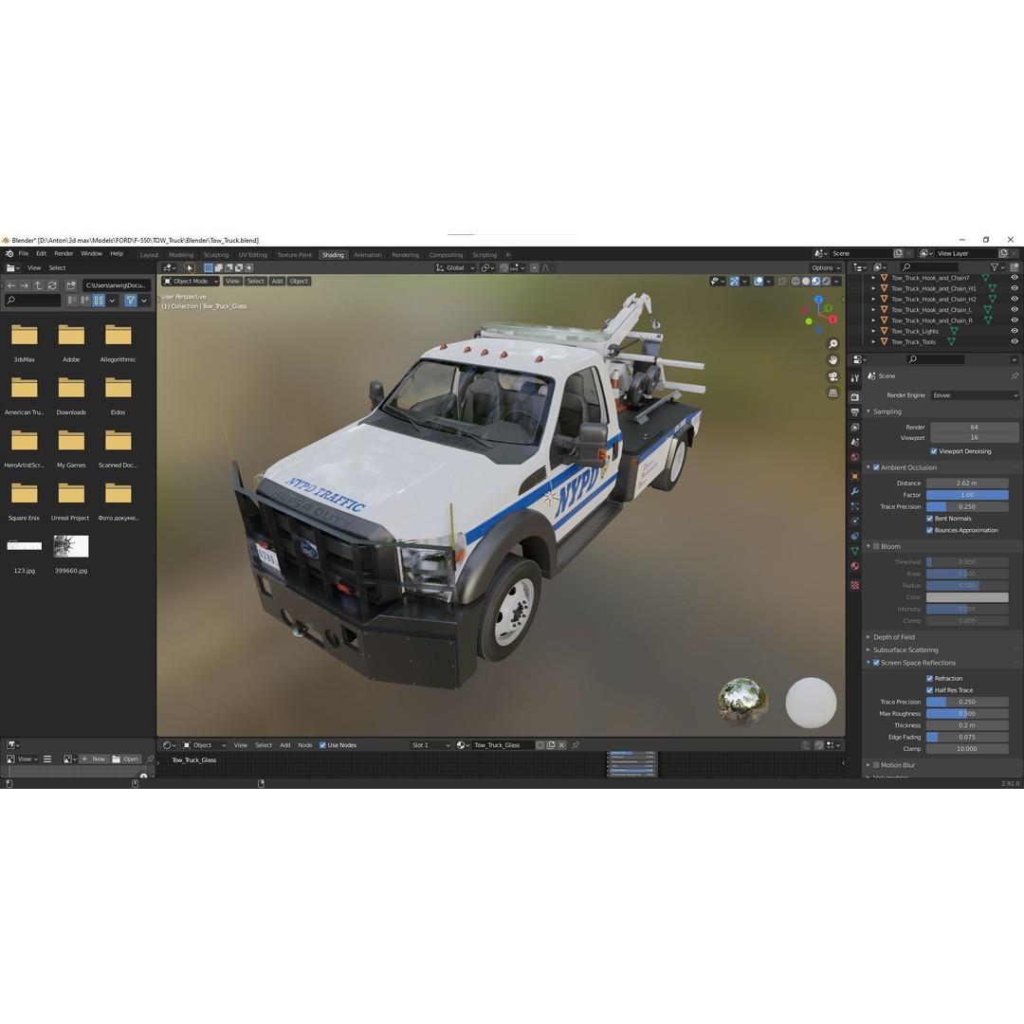Open the File menu
The image size is (1024, 1024).
coord(24,253)
